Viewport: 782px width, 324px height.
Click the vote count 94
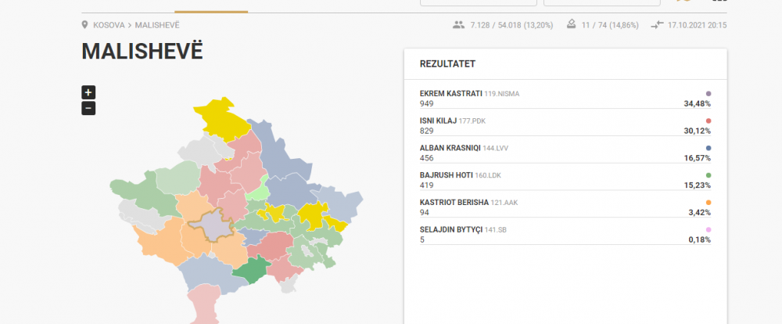click(425, 213)
